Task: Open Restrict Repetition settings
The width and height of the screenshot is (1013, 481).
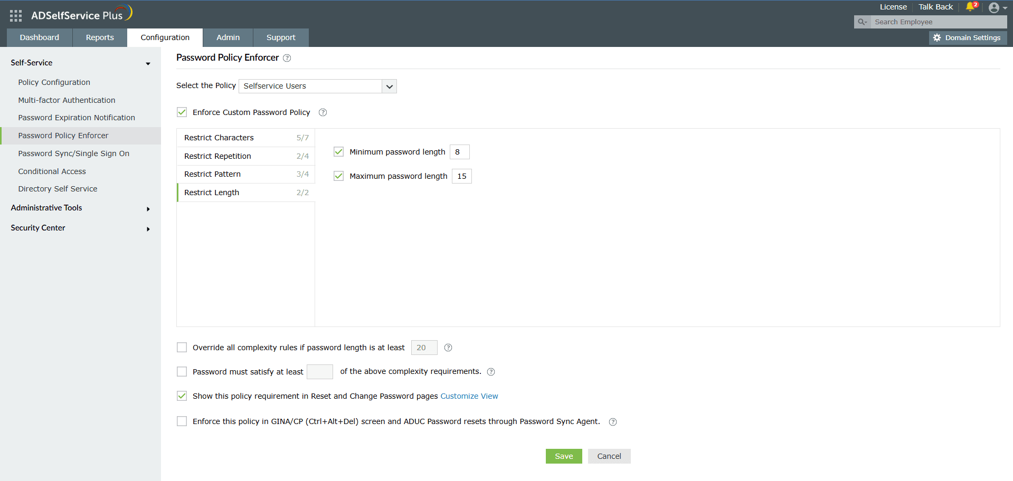Action: click(x=246, y=156)
